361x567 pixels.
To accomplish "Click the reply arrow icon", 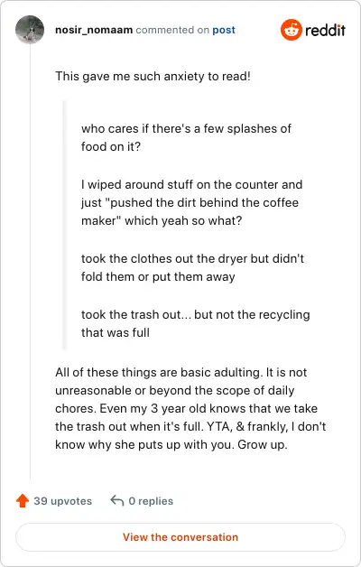I will (117, 501).
